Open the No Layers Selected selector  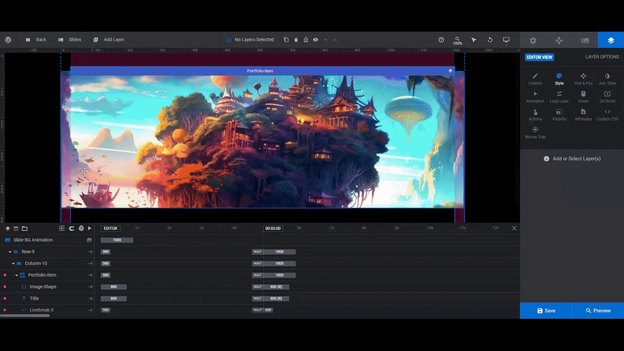click(x=250, y=40)
